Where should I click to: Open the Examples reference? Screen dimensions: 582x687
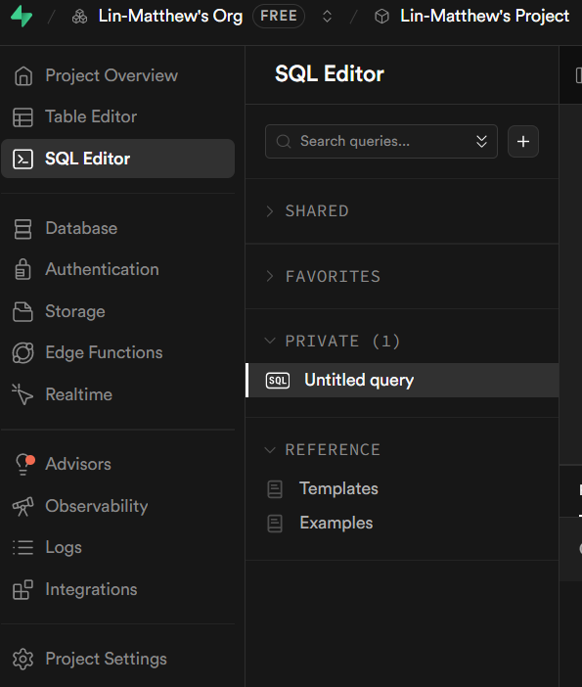336,523
